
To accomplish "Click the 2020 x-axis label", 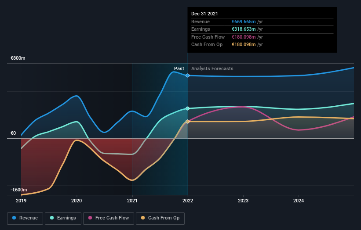I will point(77,201).
